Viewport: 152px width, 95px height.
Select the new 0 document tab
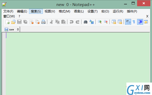[x=11, y=29]
